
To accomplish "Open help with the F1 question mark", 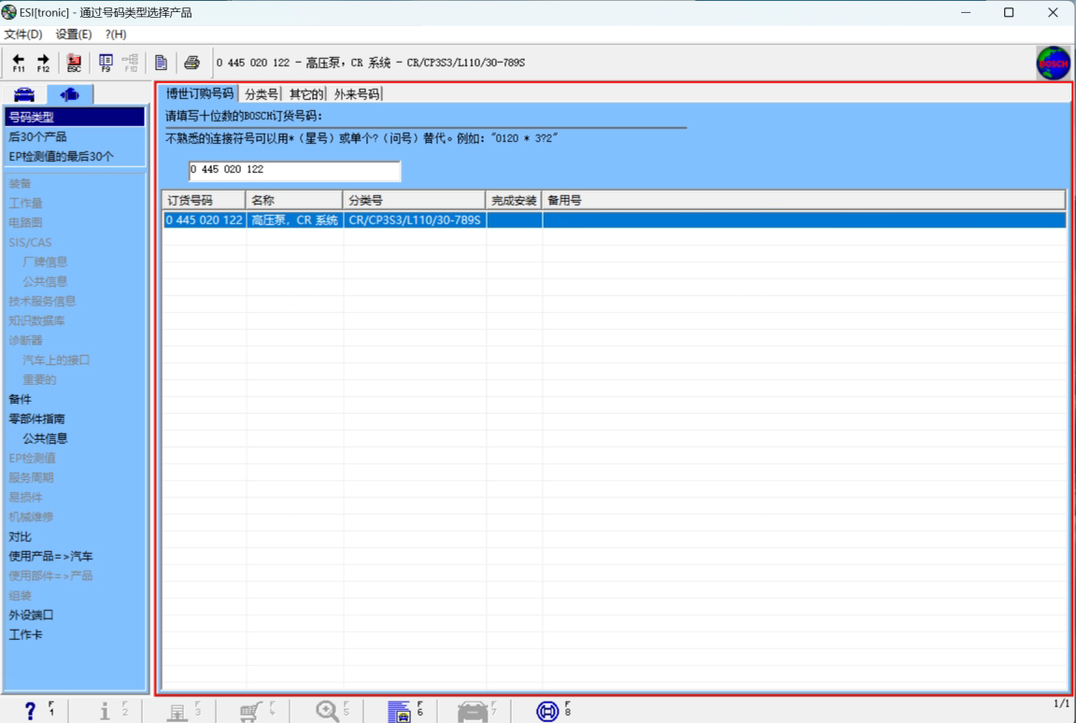I will pos(31,711).
